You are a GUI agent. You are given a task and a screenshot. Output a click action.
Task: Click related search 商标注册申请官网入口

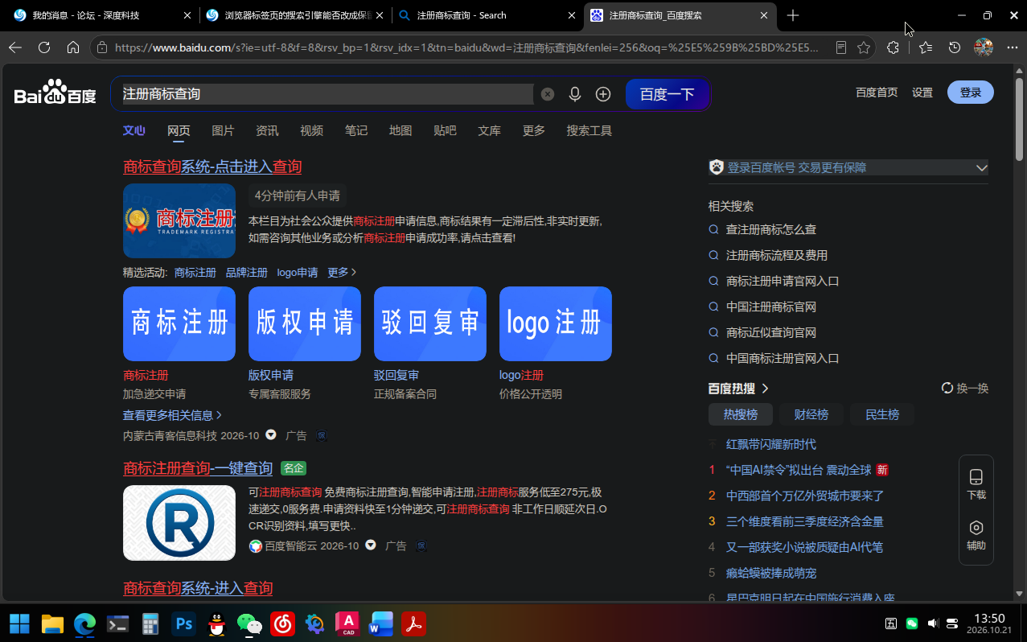tap(783, 281)
